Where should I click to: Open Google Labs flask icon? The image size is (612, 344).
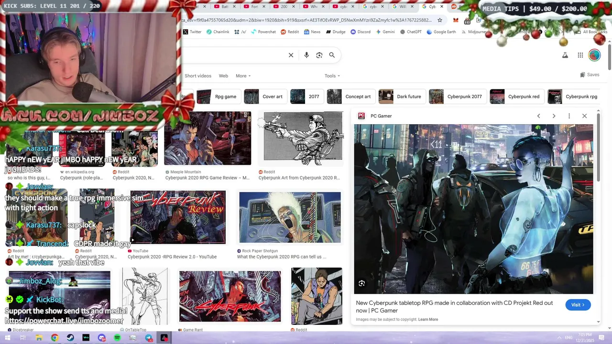click(x=565, y=55)
